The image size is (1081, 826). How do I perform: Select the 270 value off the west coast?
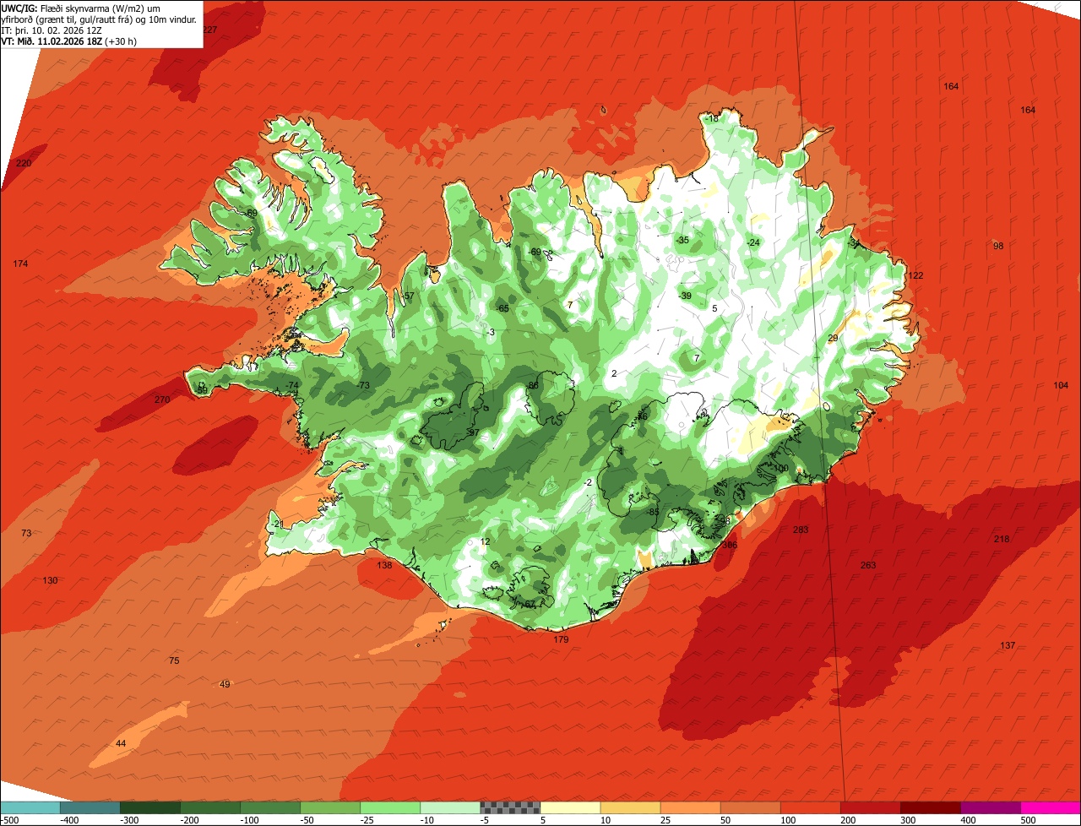click(162, 399)
